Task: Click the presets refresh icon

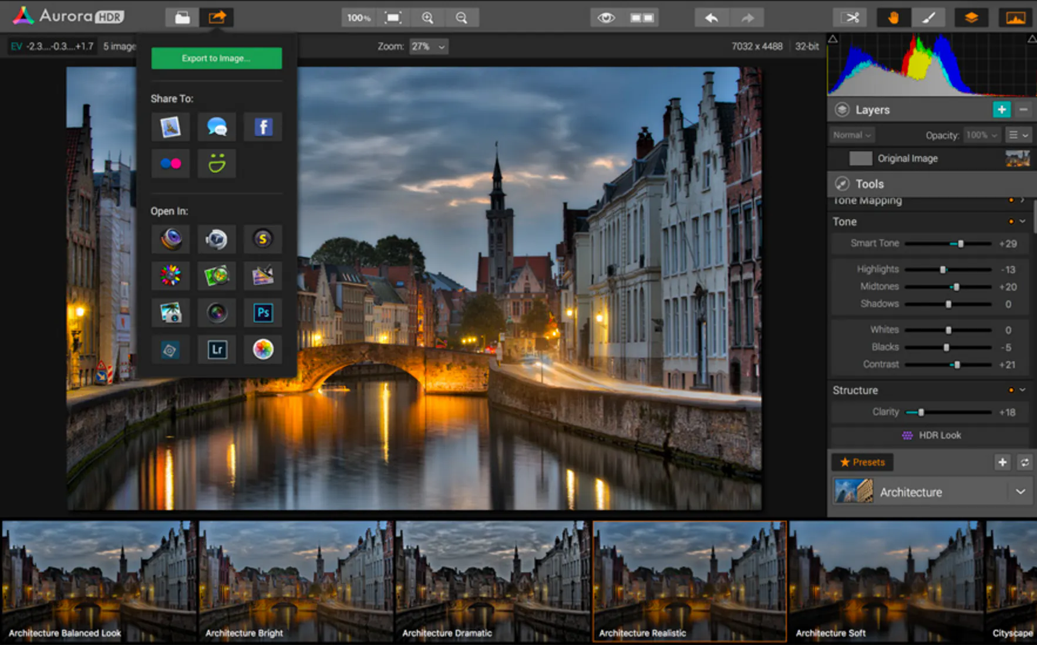Action: 1025,462
